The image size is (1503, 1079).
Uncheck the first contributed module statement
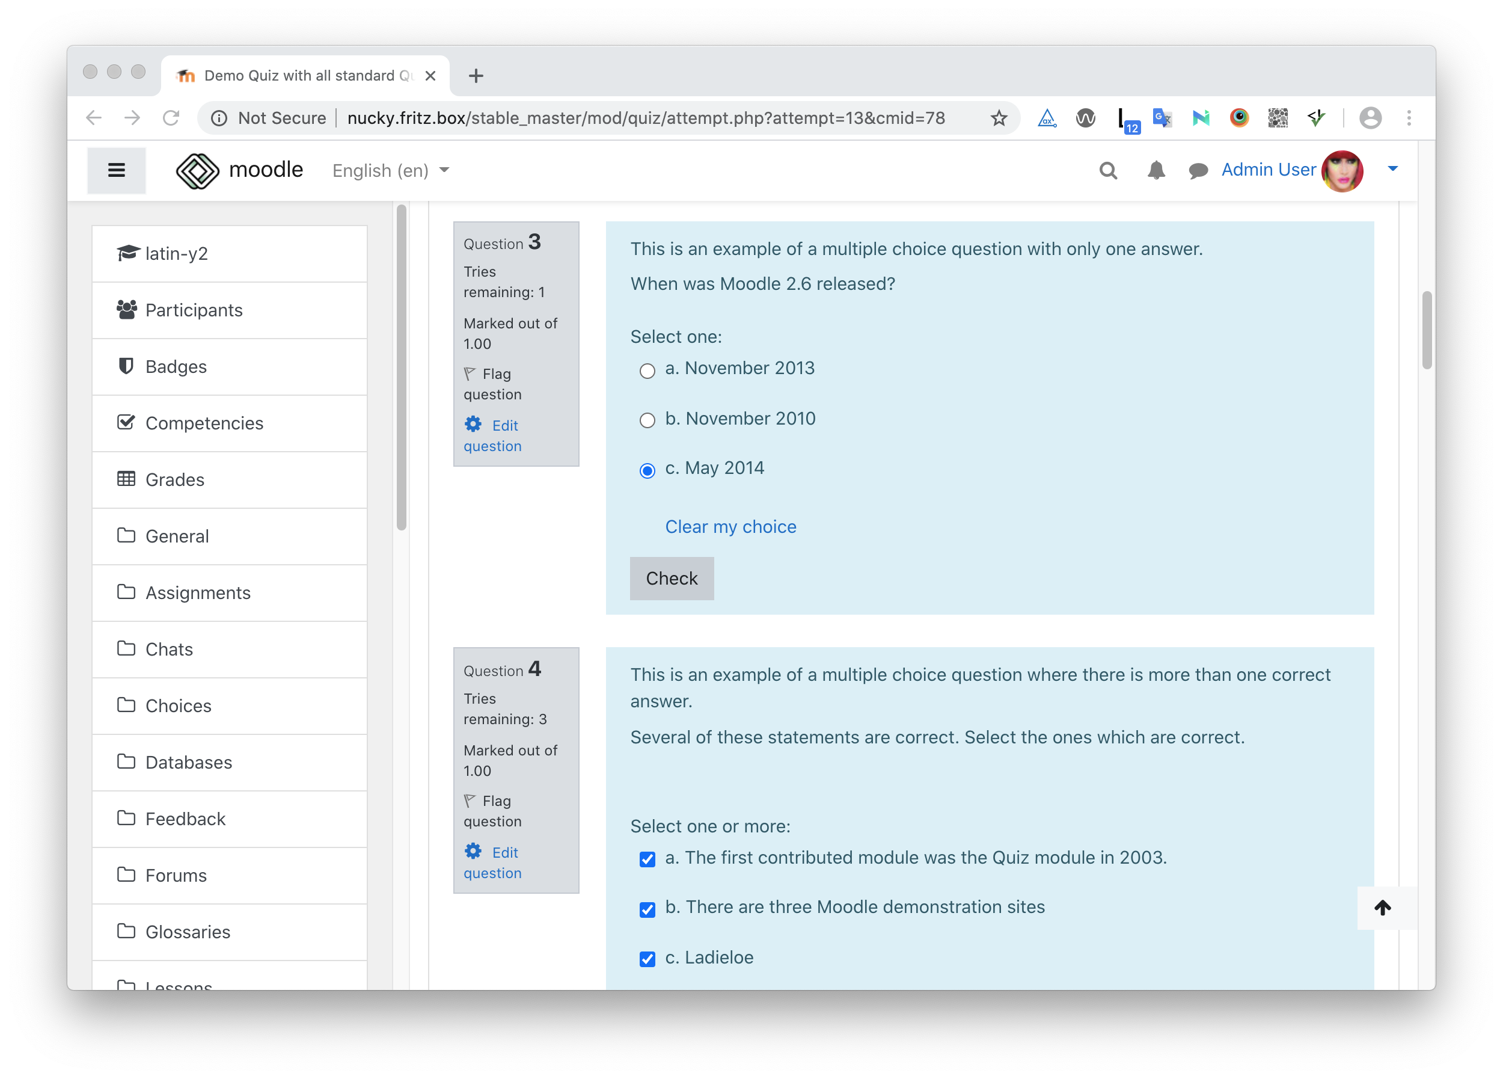coord(647,859)
